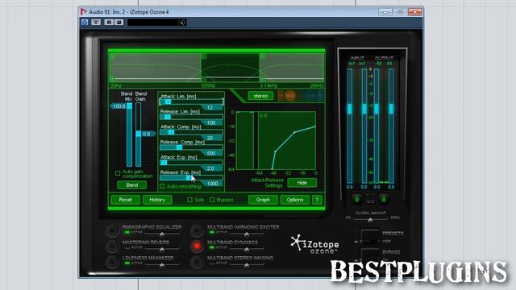Toggle Paragraphic Equalizer Active LED
The height and width of the screenshot is (290, 516).
pyautogui.click(x=127, y=232)
